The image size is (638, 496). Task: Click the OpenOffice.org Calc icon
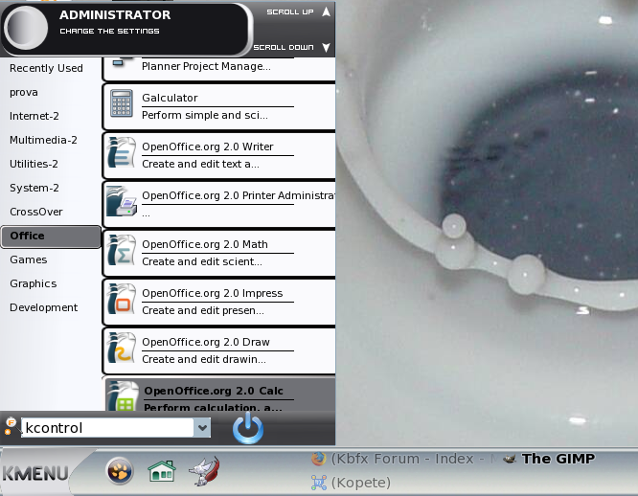(122, 395)
